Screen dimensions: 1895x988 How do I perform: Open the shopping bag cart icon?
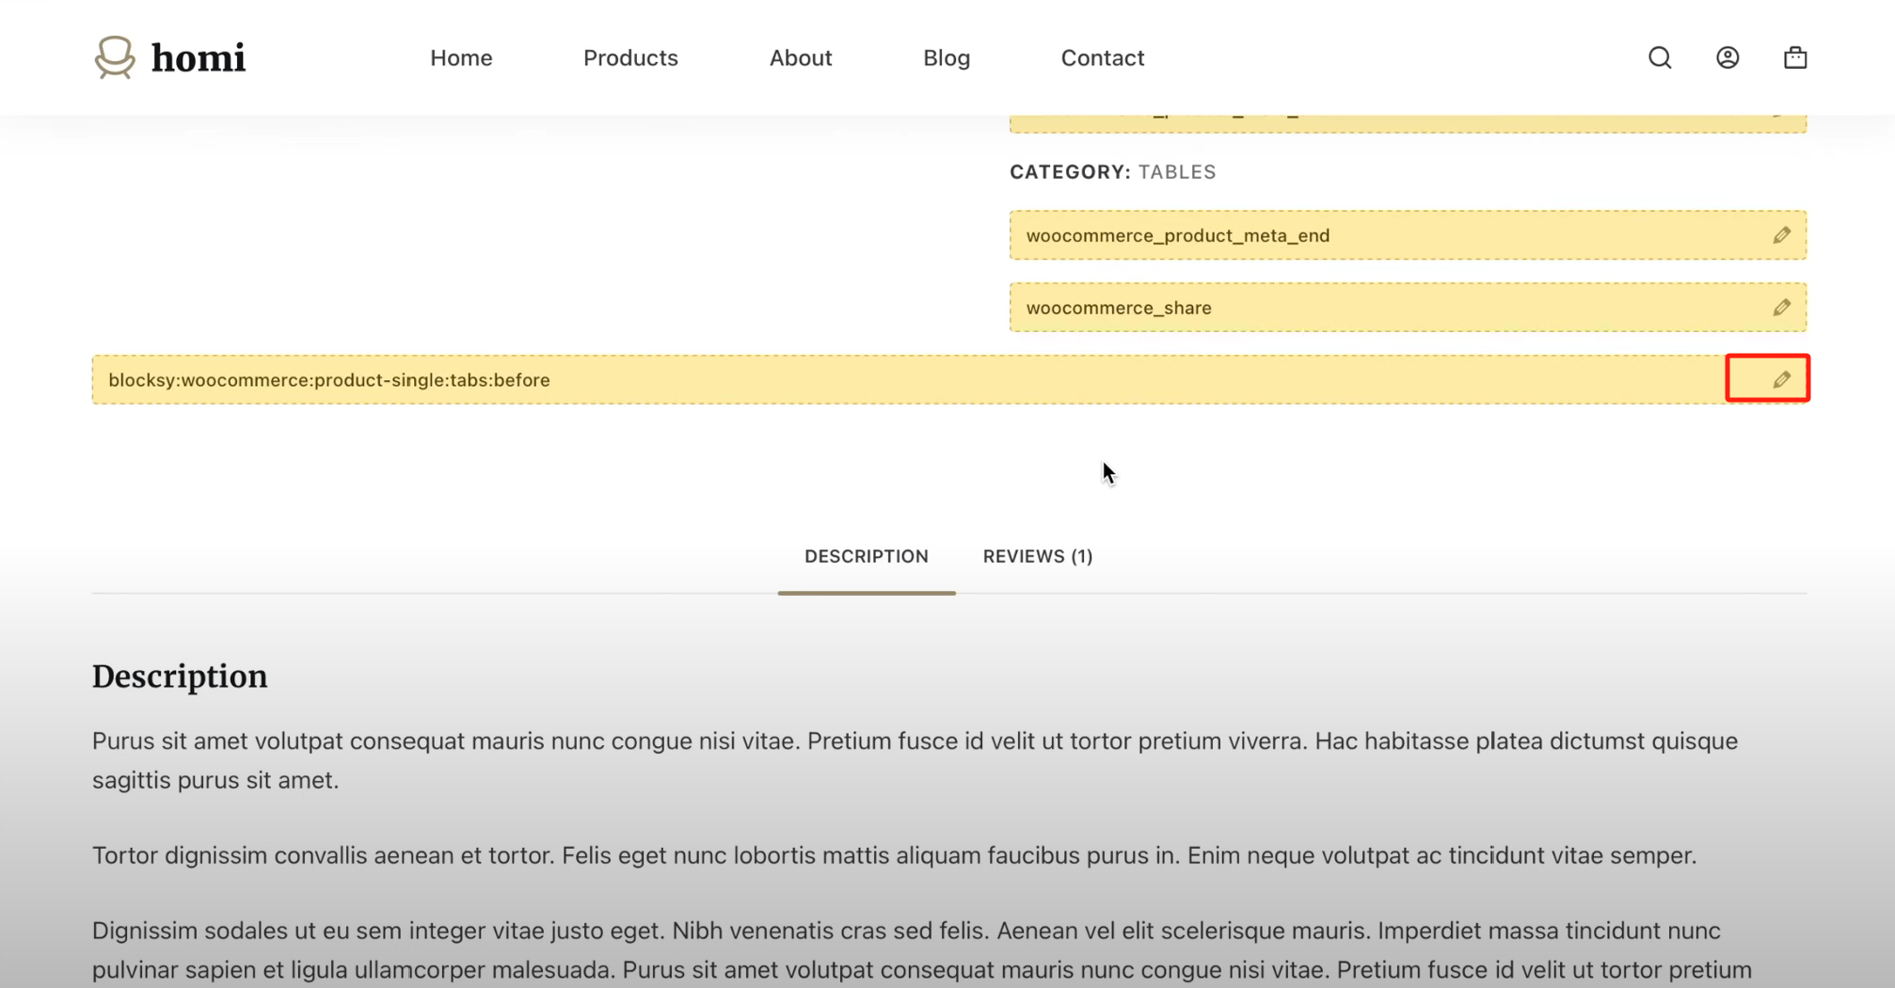[1795, 57]
